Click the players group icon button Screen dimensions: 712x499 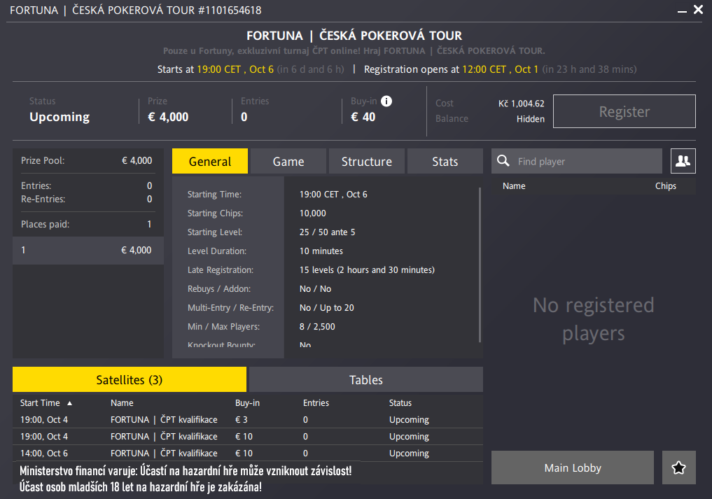(683, 161)
